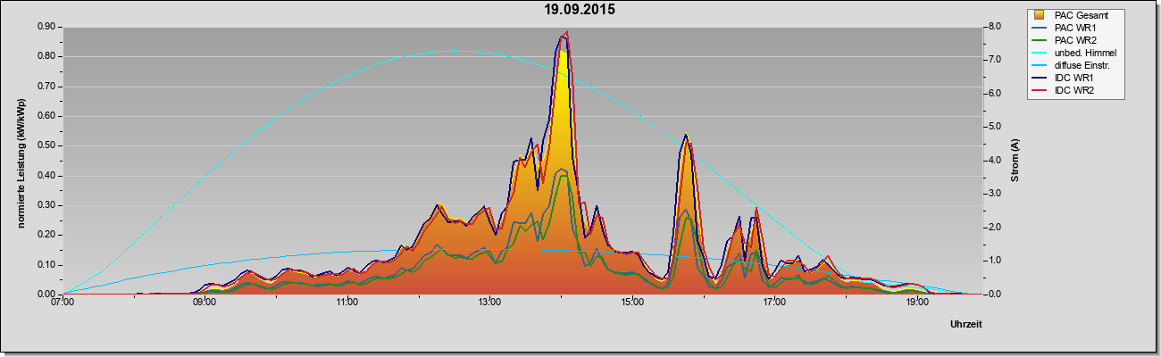Click the 13:00 time axis label

click(489, 304)
